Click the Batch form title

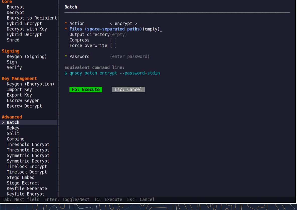[x=71, y=7]
